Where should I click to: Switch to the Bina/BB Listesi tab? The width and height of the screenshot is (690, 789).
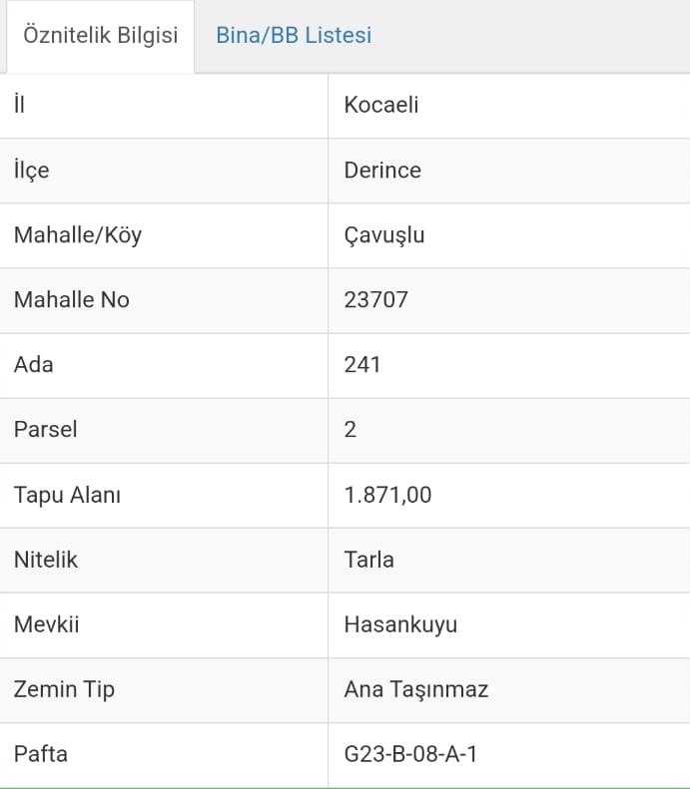click(294, 36)
